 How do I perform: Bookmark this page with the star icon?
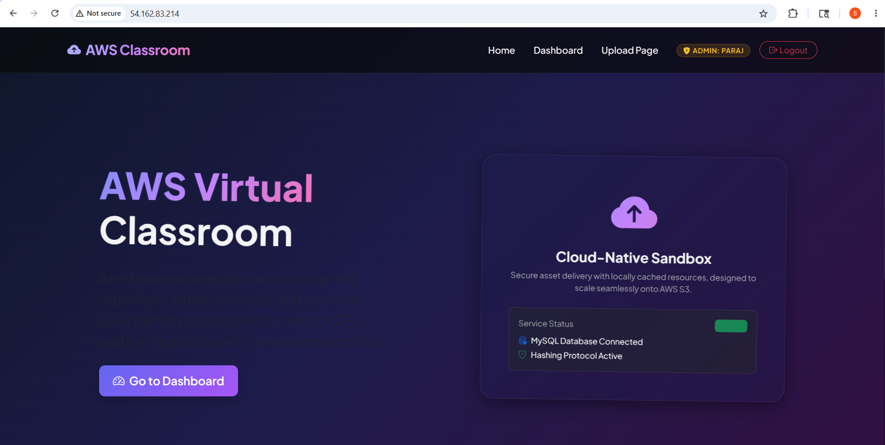pyautogui.click(x=763, y=13)
